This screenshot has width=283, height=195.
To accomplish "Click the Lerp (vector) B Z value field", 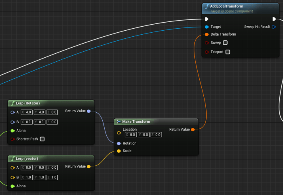I will click(x=53, y=178).
